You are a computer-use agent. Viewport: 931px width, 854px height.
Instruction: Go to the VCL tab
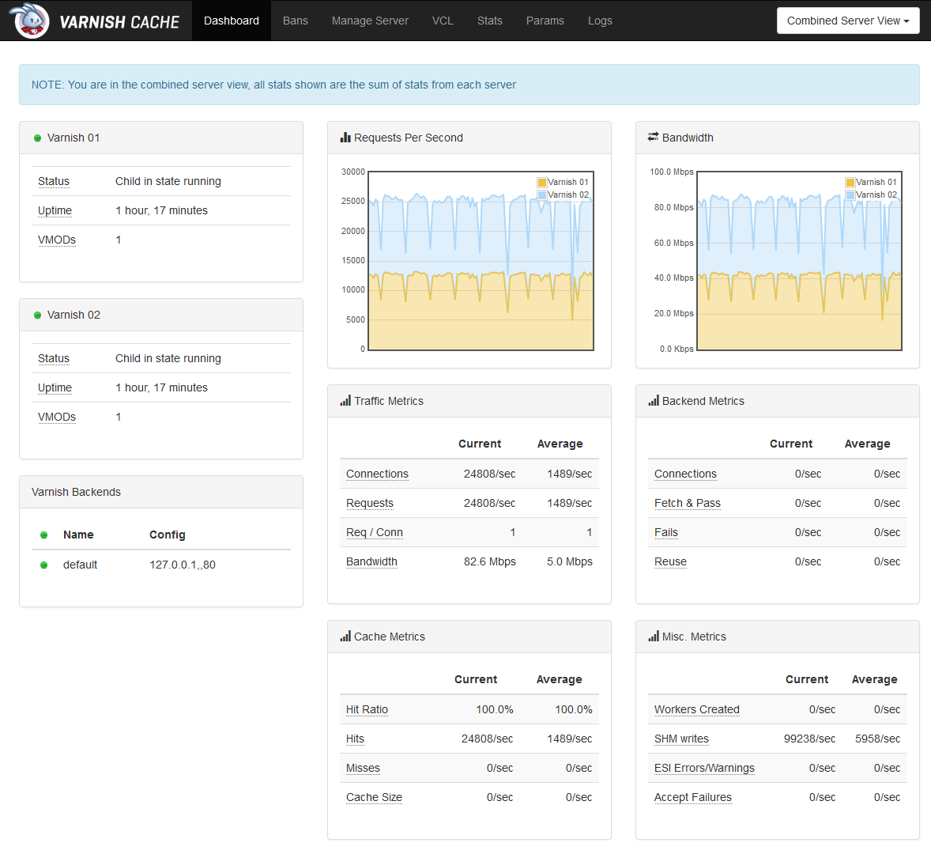pos(443,21)
